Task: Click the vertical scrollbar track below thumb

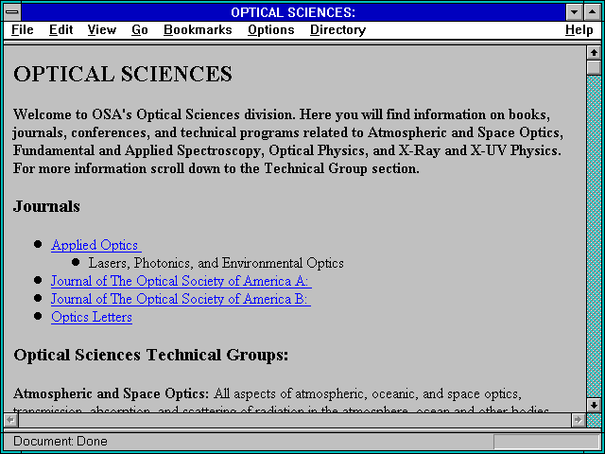Action: pyautogui.click(x=594, y=236)
